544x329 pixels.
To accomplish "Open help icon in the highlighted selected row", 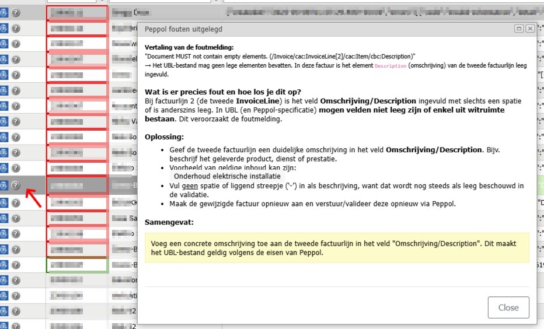I will tap(16, 185).
